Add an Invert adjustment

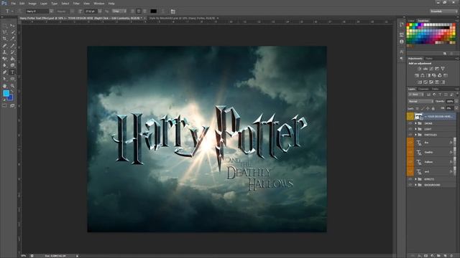[x=420, y=82]
